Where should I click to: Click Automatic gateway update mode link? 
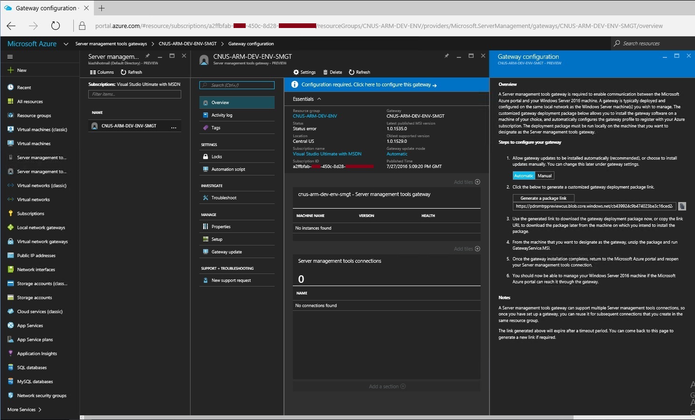[397, 154]
